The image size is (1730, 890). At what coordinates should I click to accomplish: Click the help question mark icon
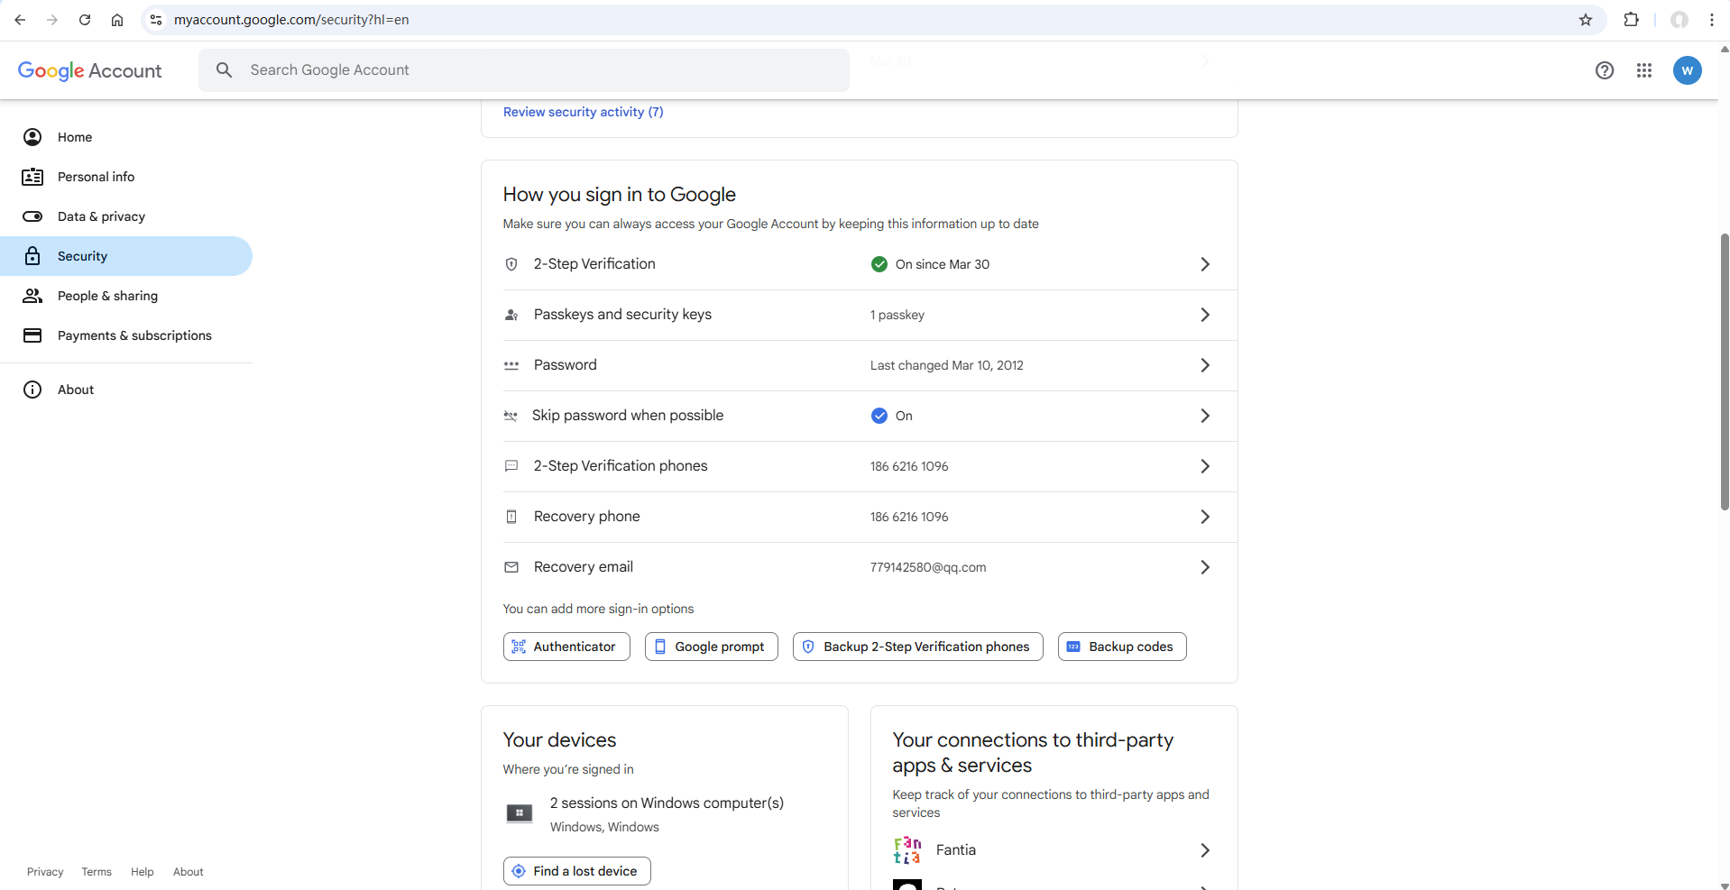click(1604, 70)
